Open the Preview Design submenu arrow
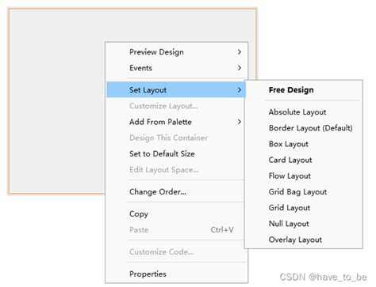Viewport: 376px width, 287px height. tap(240, 52)
